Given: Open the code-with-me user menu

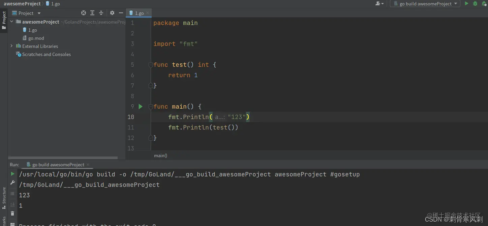Looking at the screenshot, I should 379,3.
